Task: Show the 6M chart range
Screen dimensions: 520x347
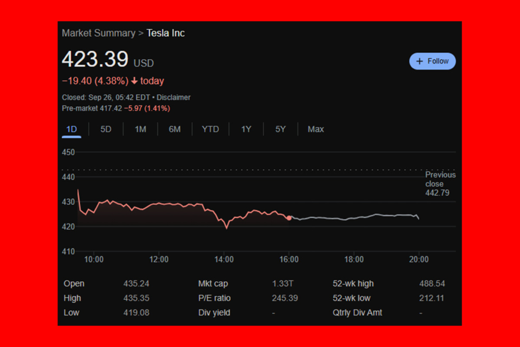Action: (x=175, y=129)
